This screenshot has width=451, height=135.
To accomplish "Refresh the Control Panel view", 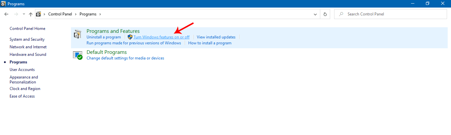I will 325,14.
